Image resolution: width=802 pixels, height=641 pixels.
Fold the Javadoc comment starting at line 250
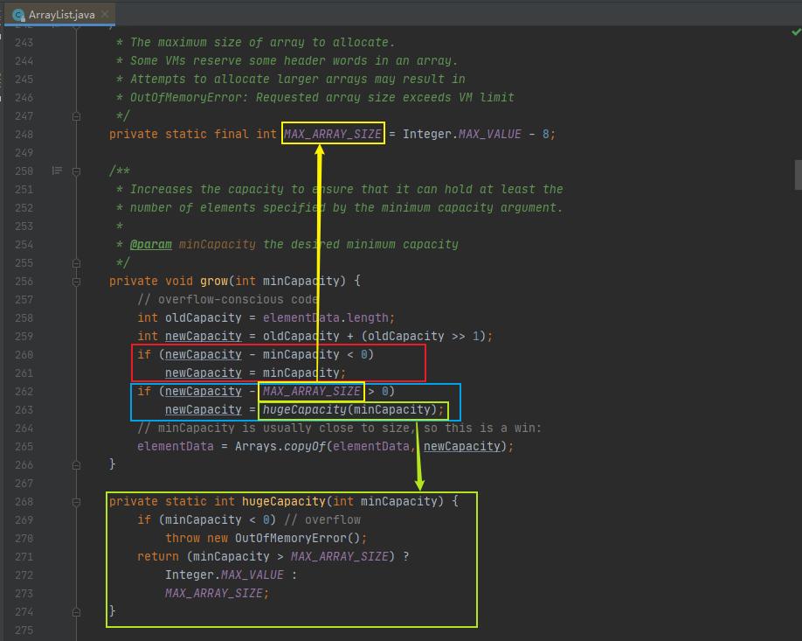[76, 171]
